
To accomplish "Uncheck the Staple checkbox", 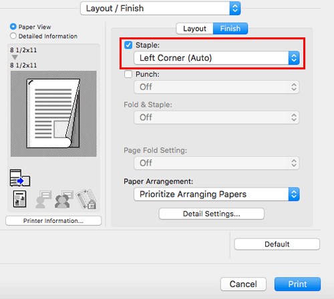I will tap(128, 45).
